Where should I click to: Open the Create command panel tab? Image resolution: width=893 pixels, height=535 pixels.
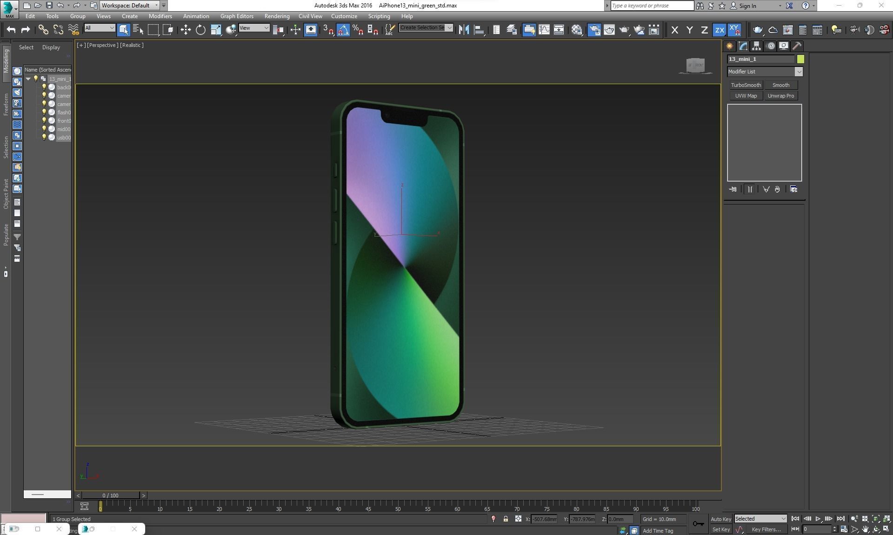(729, 46)
